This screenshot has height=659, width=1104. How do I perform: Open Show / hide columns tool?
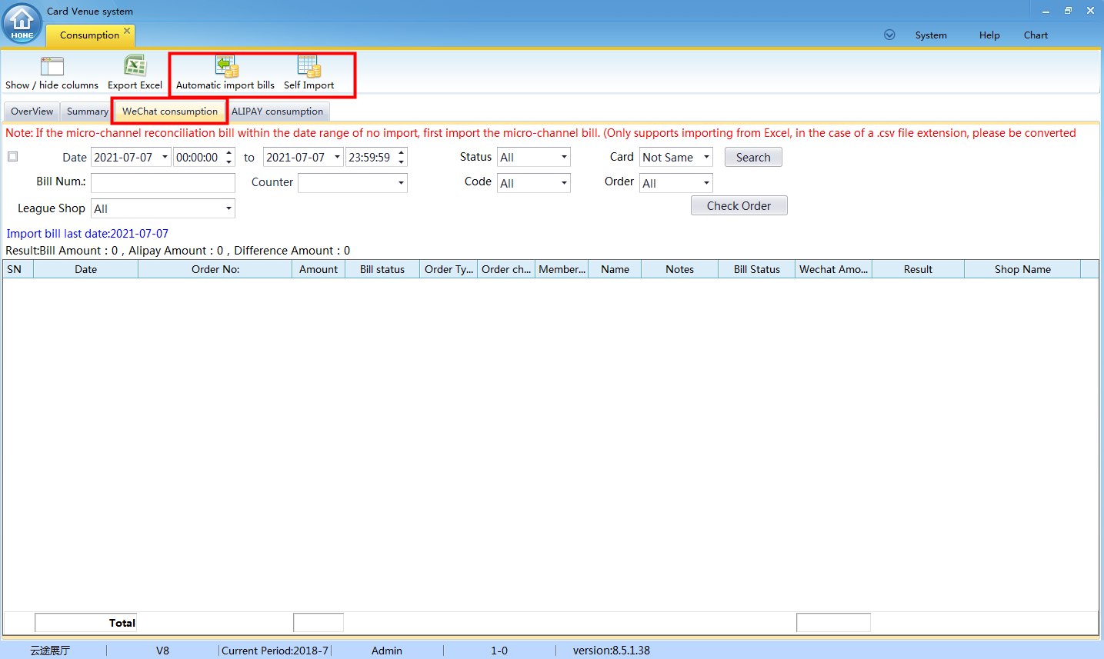[x=52, y=73]
